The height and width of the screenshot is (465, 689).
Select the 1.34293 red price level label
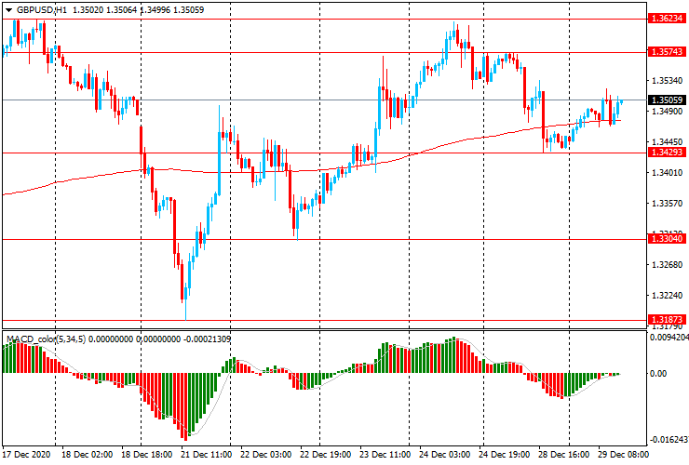[x=667, y=153]
